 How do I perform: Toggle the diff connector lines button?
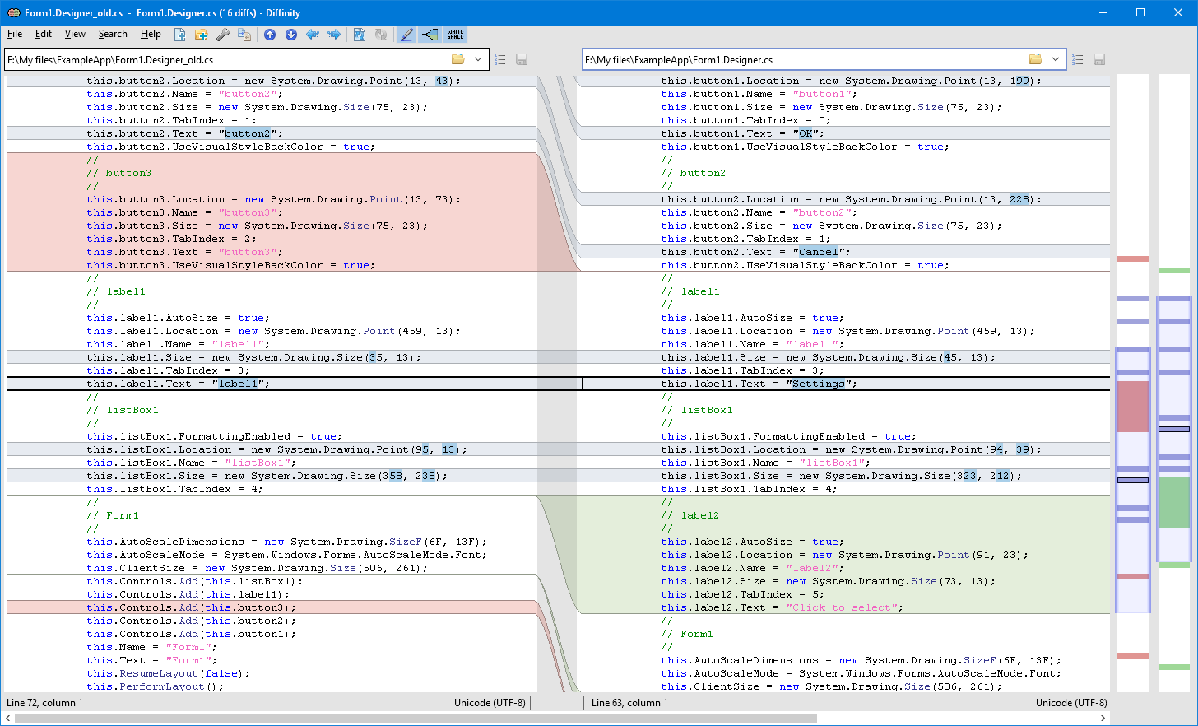click(430, 35)
